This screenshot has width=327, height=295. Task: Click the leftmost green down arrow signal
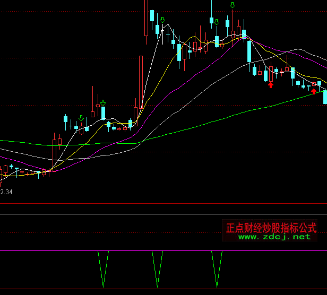coord(81,118)
